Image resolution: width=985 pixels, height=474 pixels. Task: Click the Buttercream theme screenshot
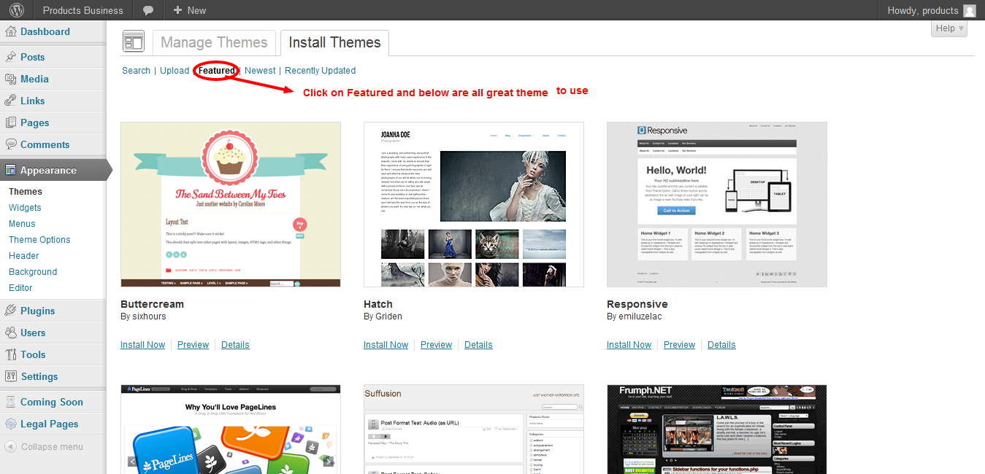pyautogui.click(x=231, y=204)
